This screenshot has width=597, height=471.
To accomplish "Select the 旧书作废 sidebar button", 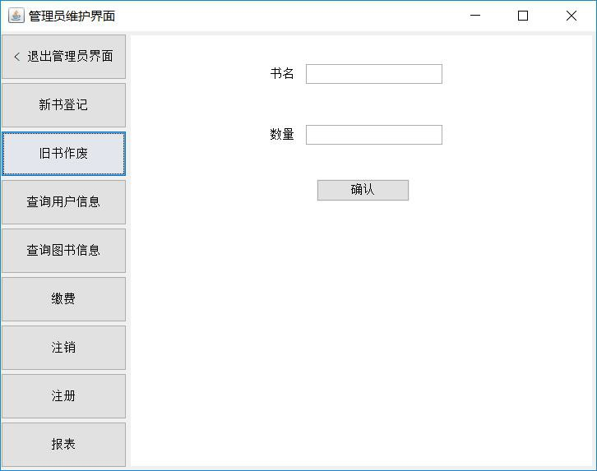I will pos(63,154).
